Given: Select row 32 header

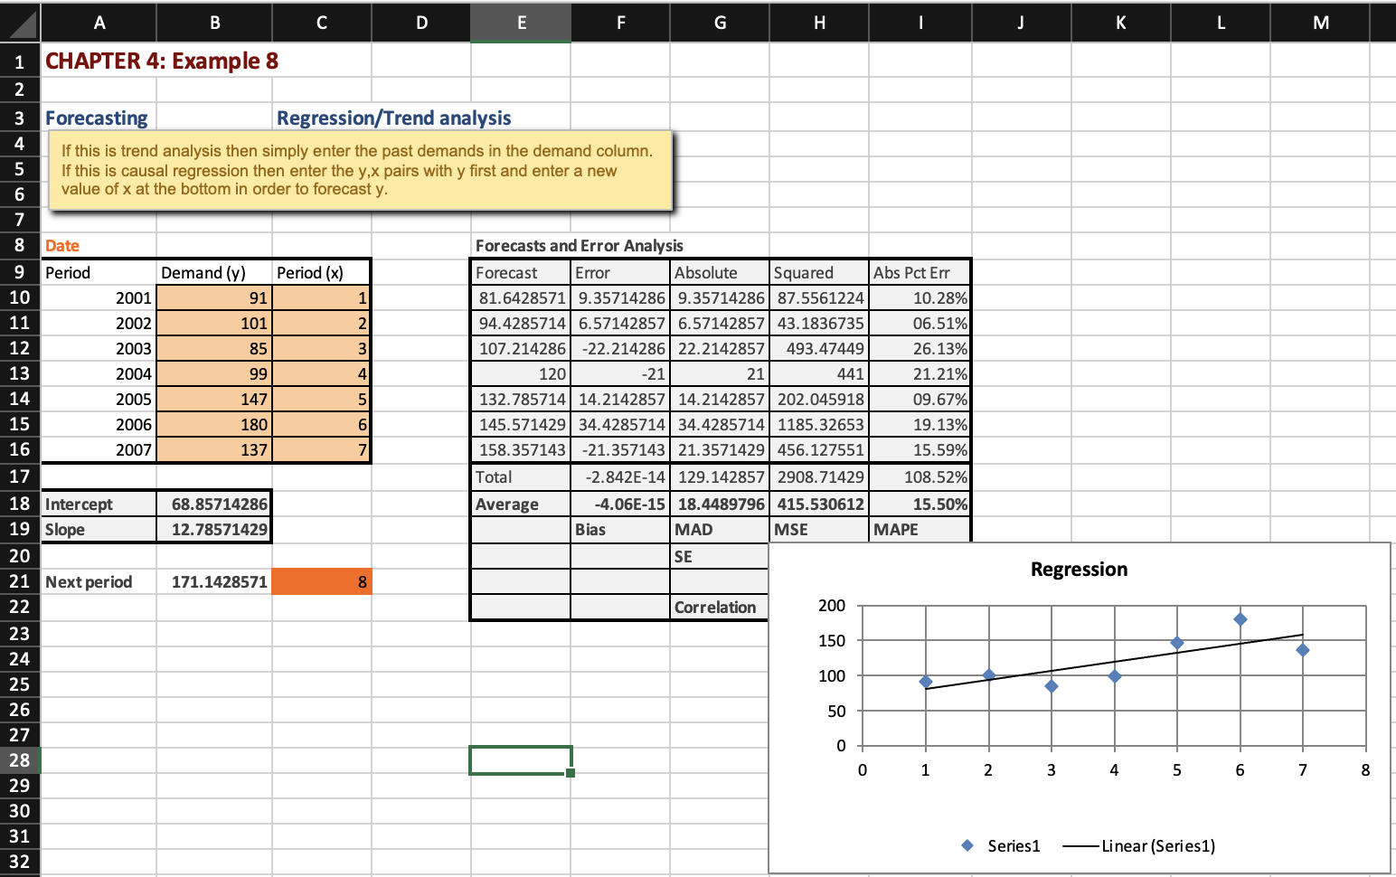Looking at the screenshot, I should tap(20, 862).
